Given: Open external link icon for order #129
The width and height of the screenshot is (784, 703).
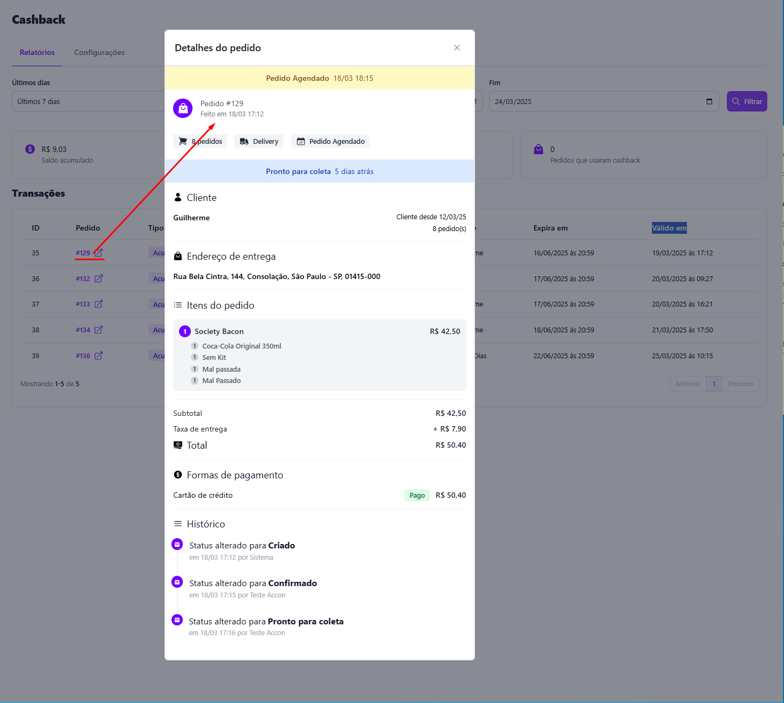Looking at the screenshot, I should (x=99, y=253).
